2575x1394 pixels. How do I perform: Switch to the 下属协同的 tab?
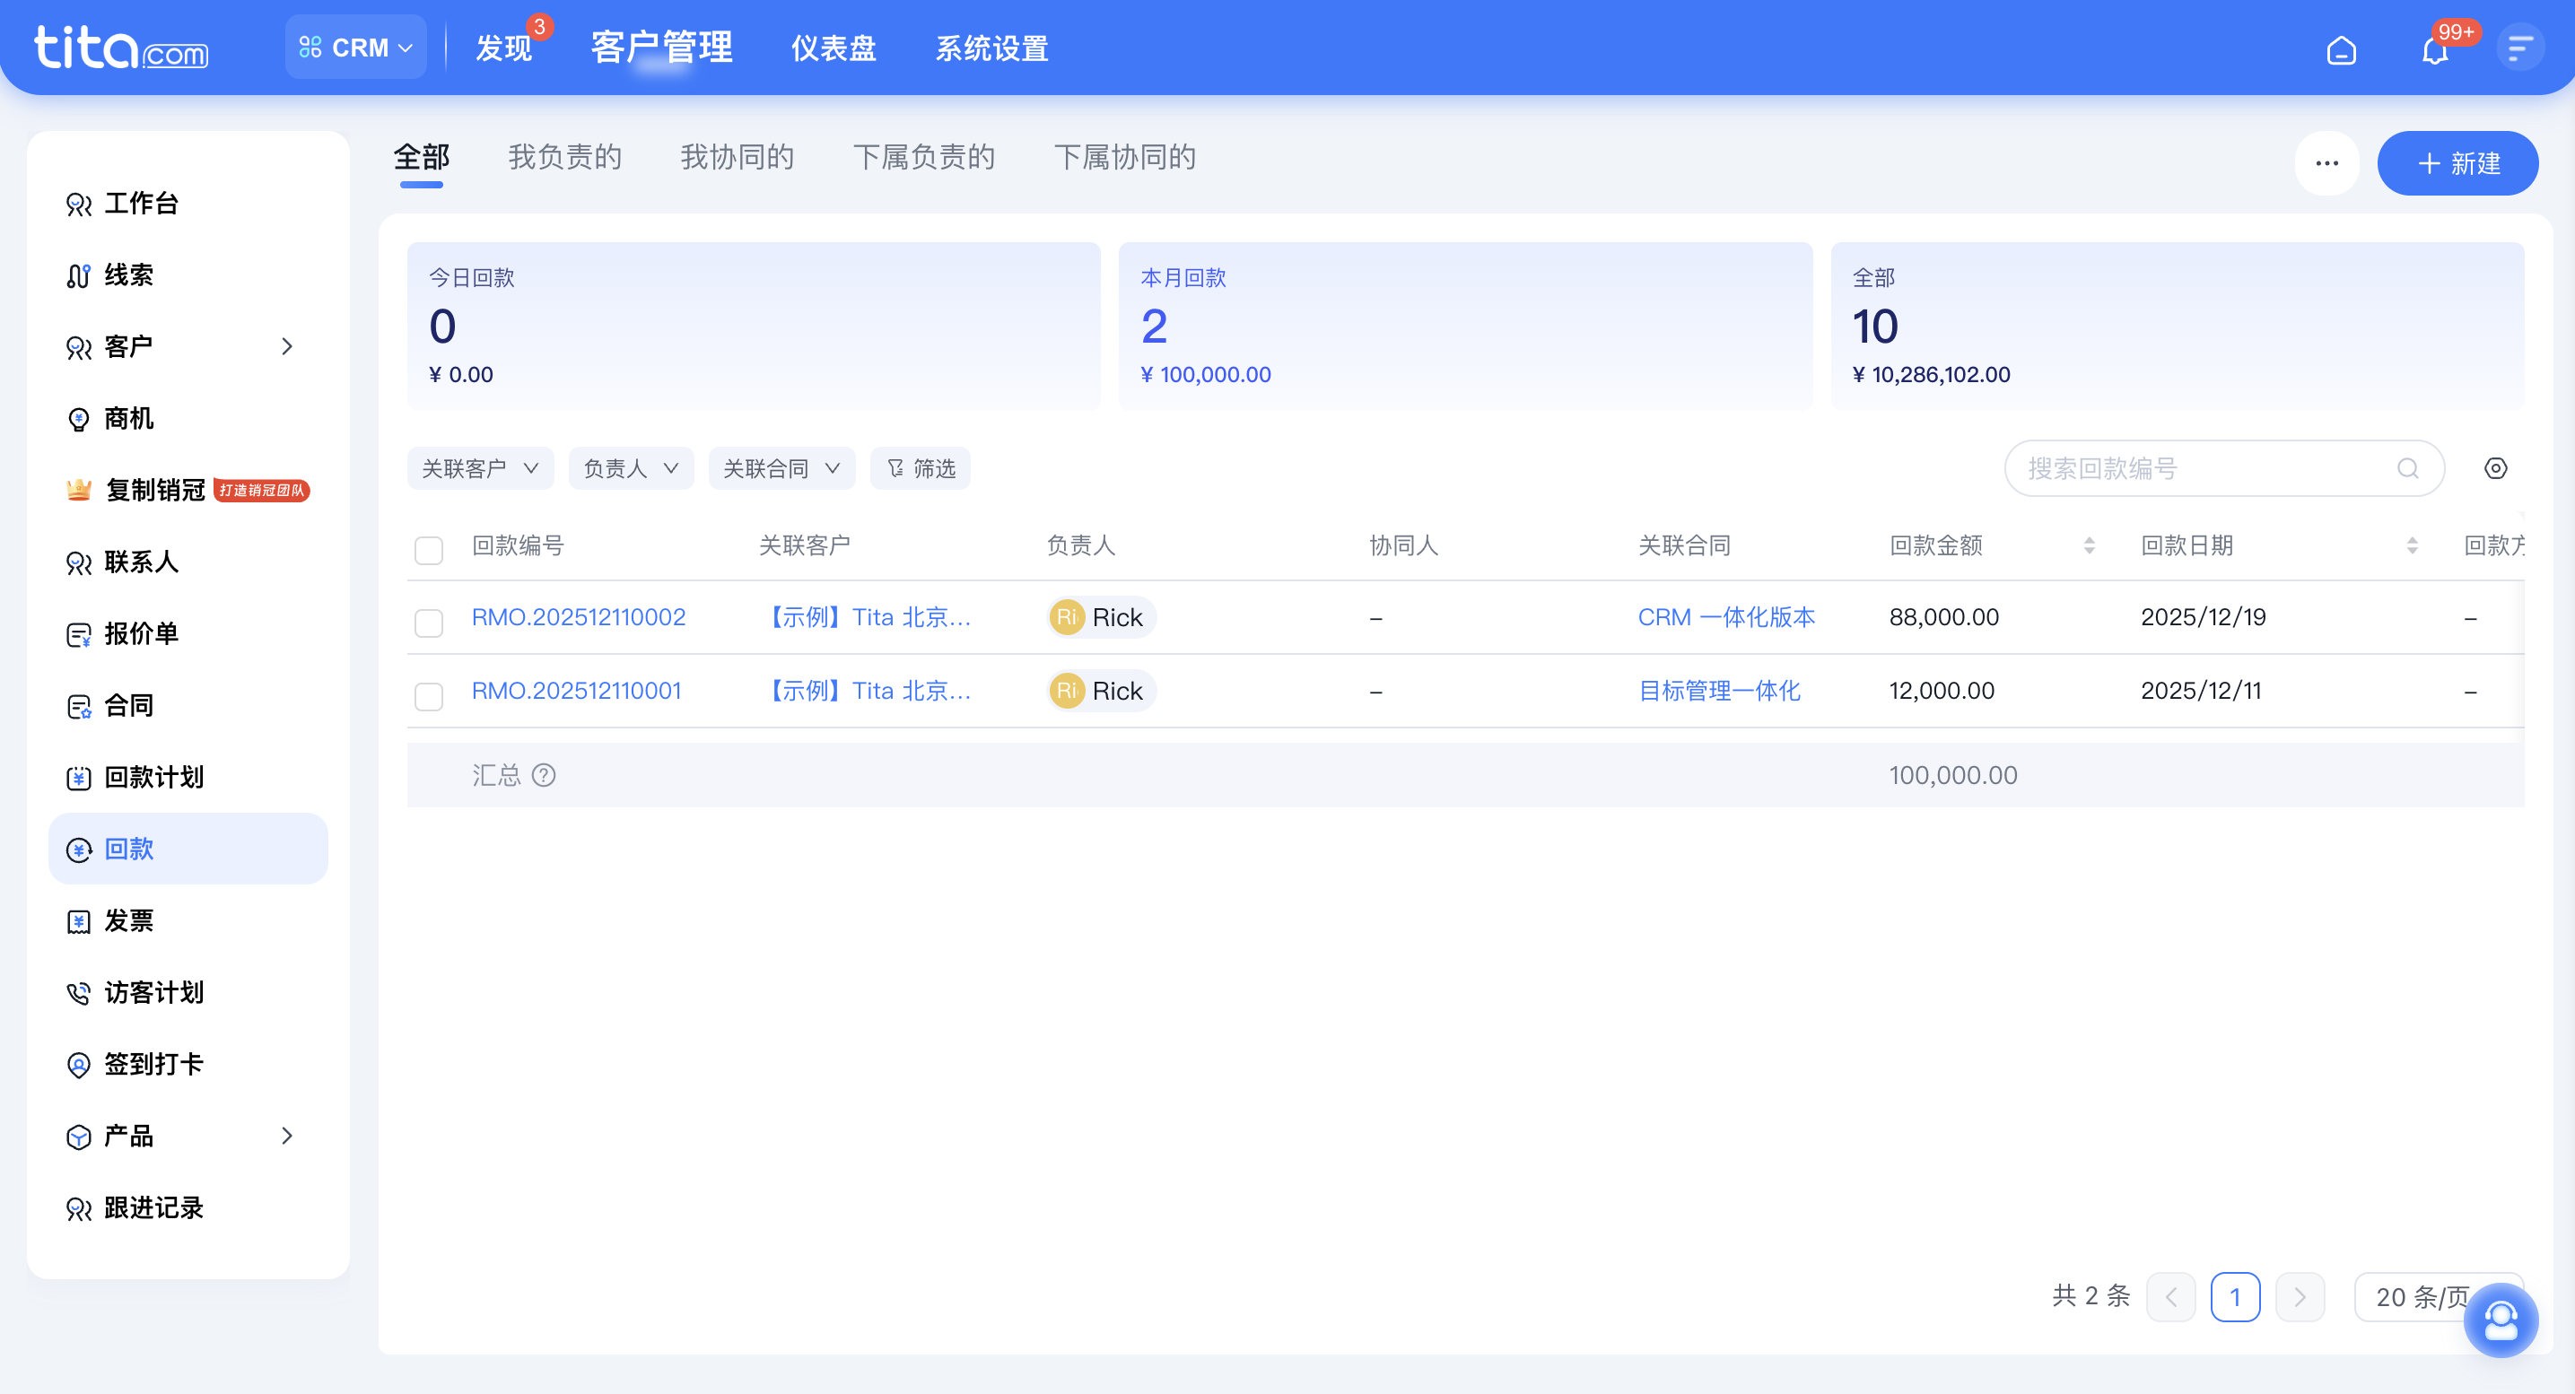(1124, 157)
